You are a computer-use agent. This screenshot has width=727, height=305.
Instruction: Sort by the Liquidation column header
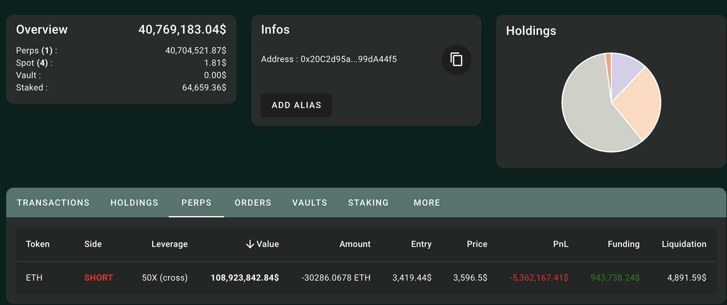point(684,244)
